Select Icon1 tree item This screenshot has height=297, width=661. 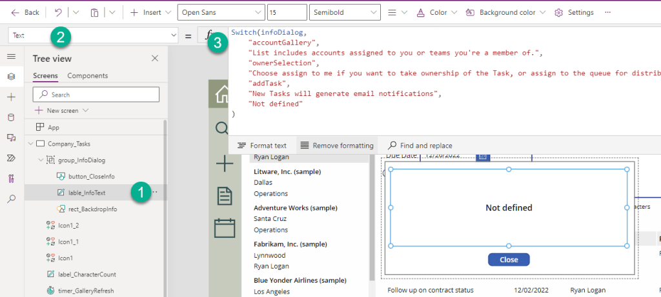66,258
